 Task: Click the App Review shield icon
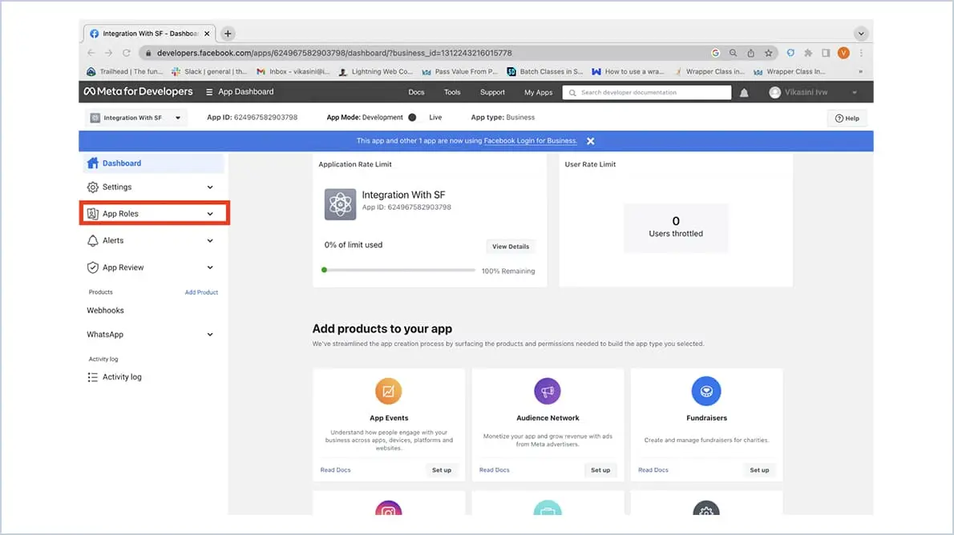(x=92, y=267)
